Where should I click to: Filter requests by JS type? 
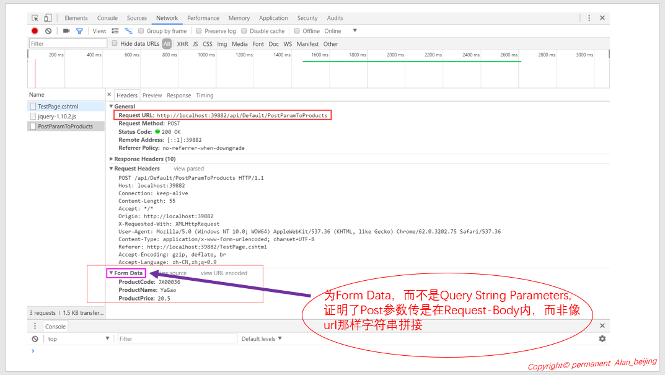(x=195, y=43)
